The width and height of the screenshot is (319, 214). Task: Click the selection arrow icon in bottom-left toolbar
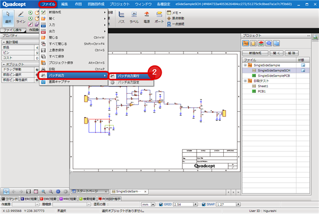(6, 192)
